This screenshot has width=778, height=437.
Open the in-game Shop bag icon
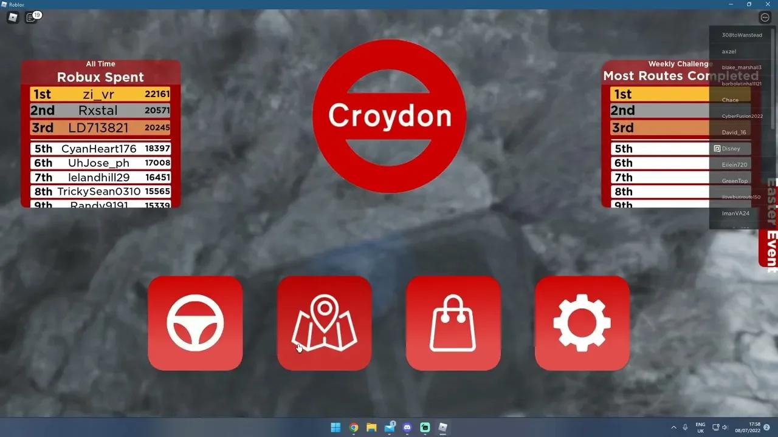453,322
